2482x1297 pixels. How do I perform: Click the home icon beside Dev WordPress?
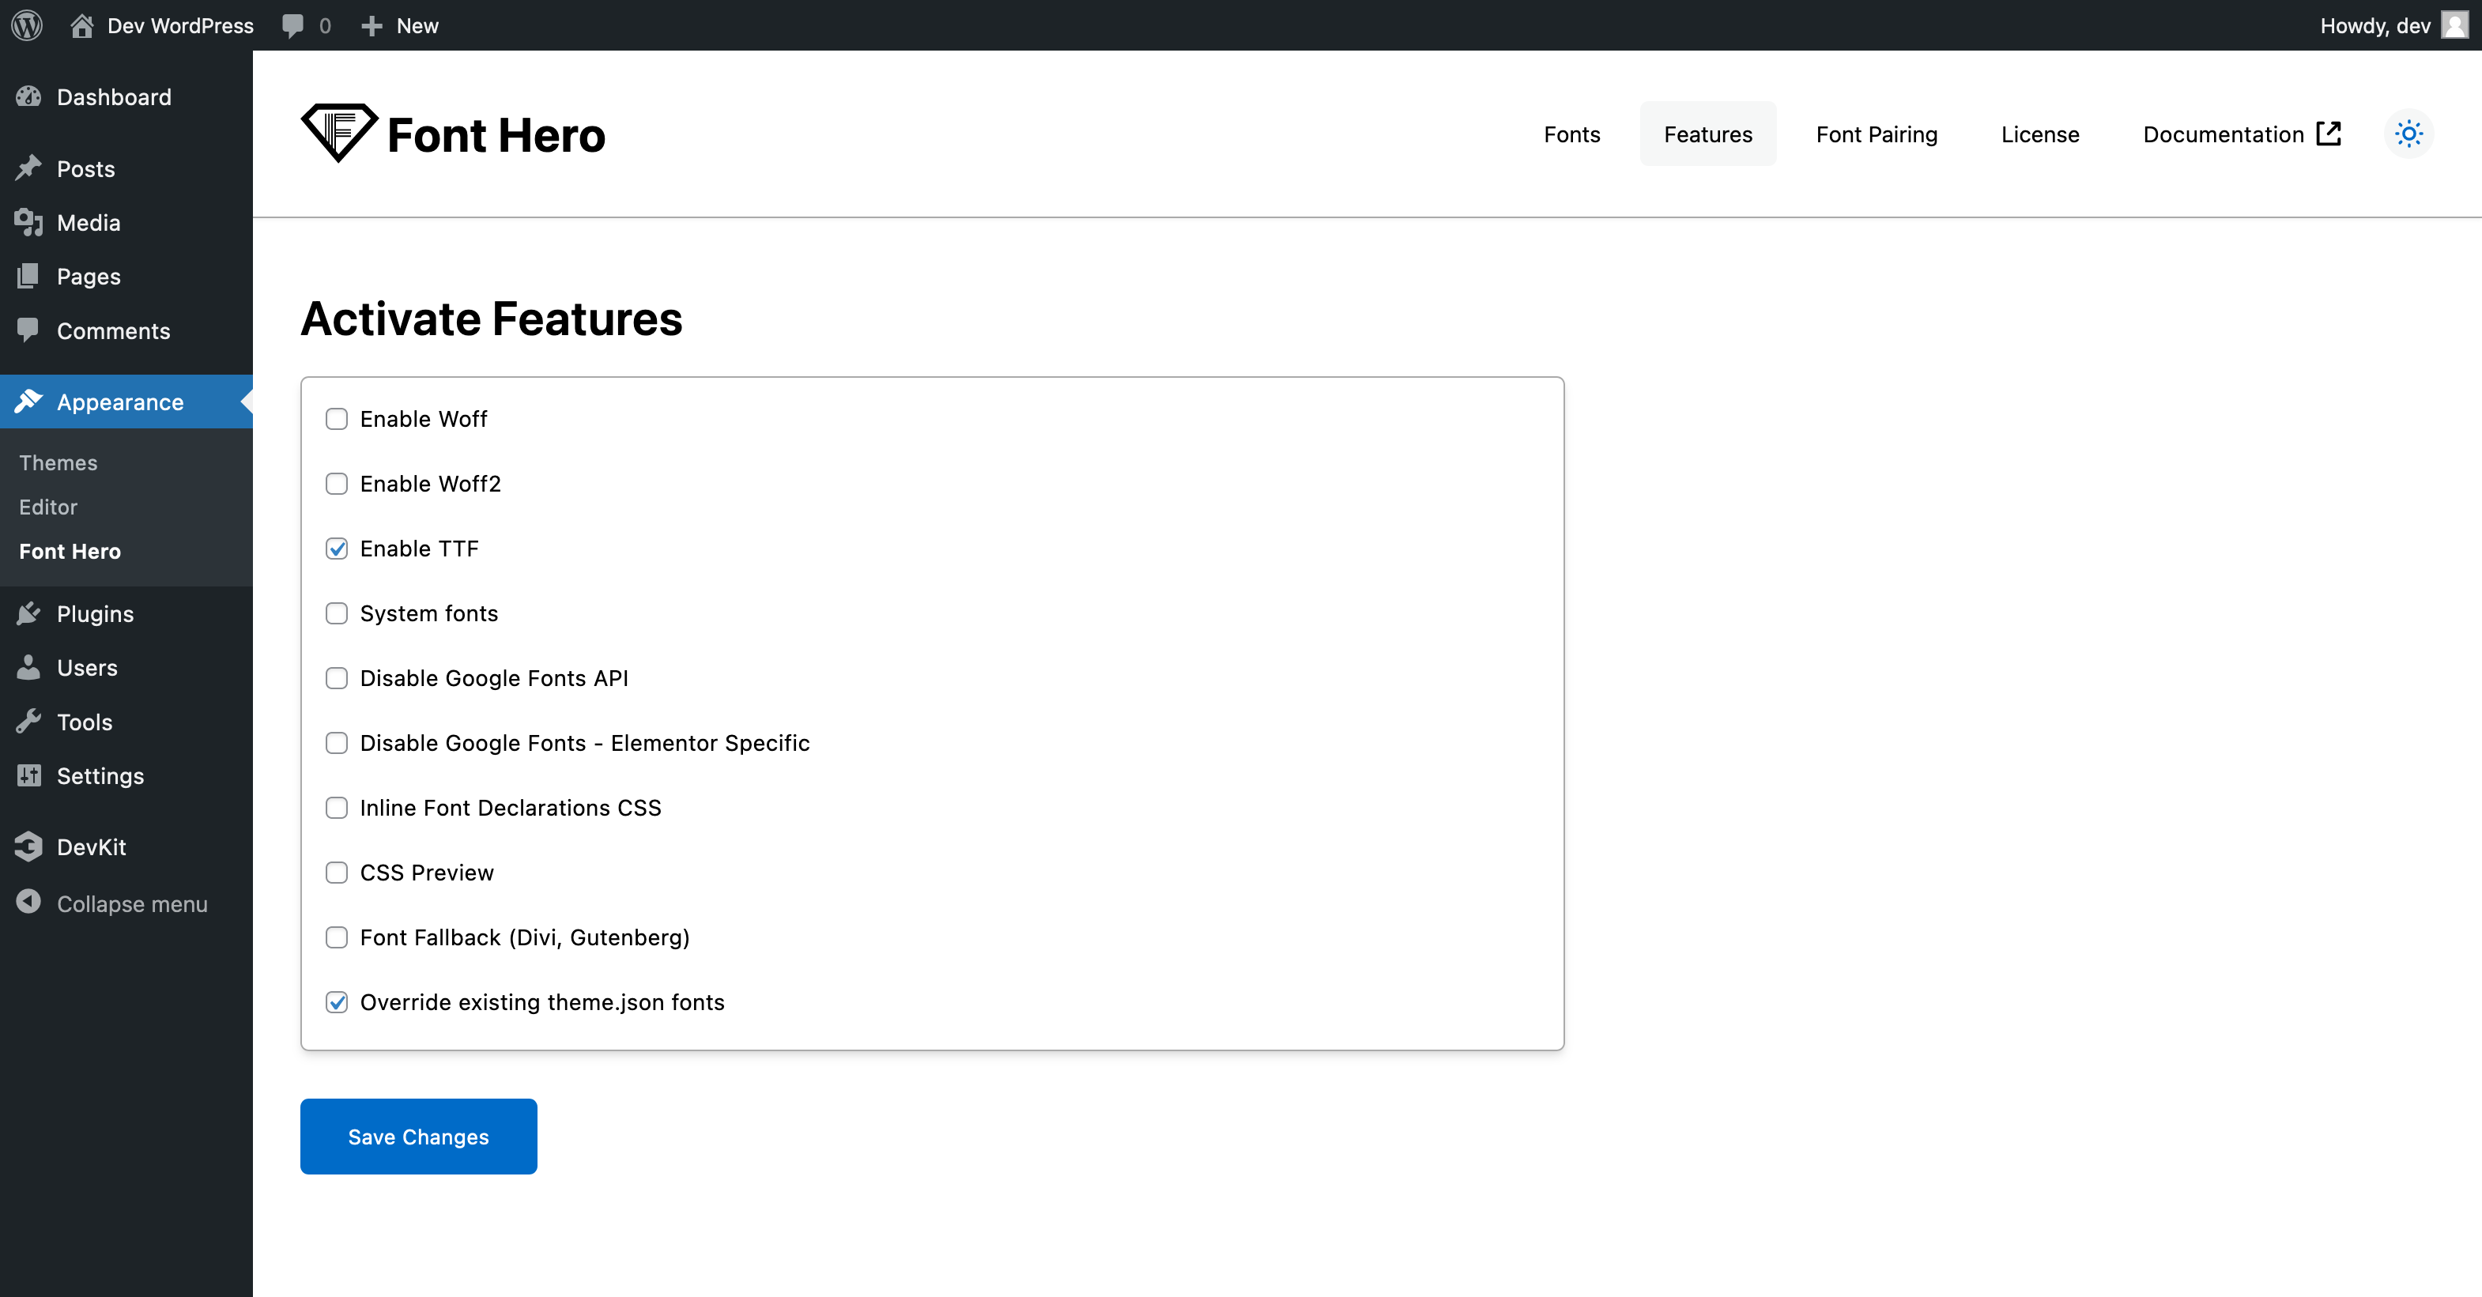(x=82, y=25)
